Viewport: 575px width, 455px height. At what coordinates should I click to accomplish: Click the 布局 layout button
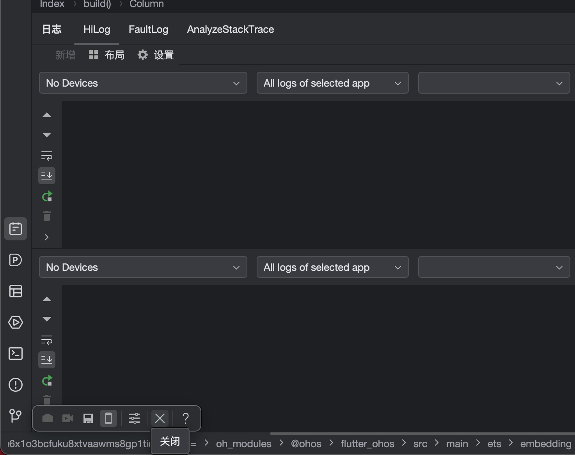click(x=106, y=55)
